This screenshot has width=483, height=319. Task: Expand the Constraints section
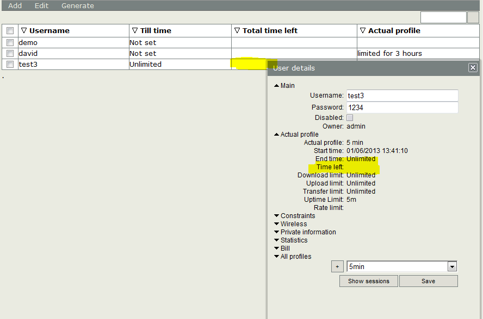[294, 216]
